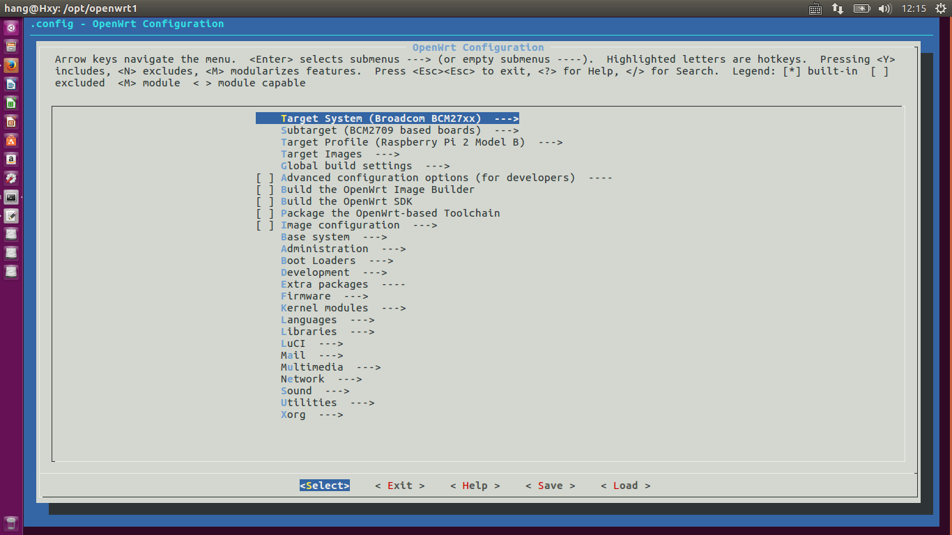Expand the Base system submenu

[334, 237]
